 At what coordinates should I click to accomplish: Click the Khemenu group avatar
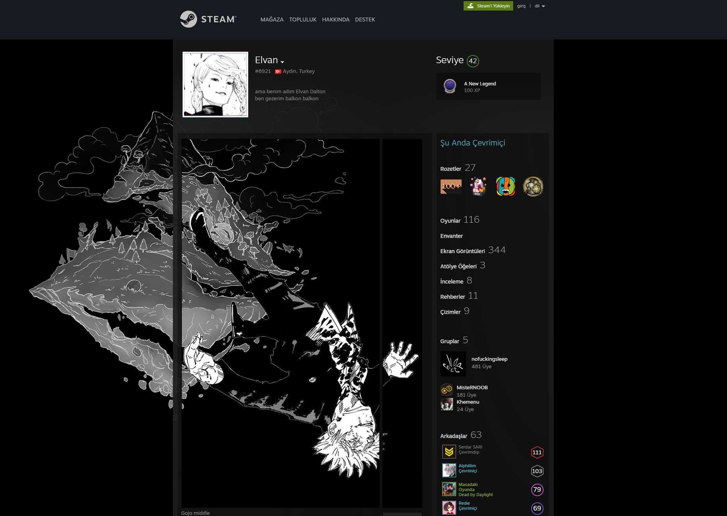point(447,404)
